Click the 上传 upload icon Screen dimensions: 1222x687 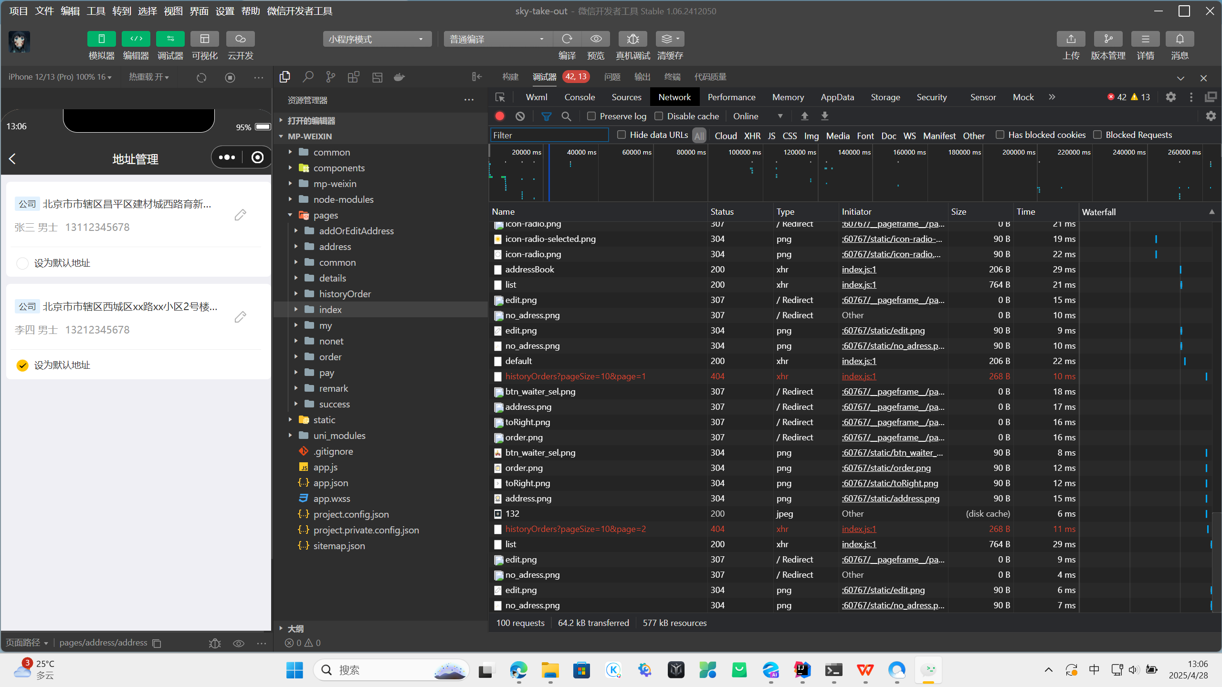[x=1071, y=39]
